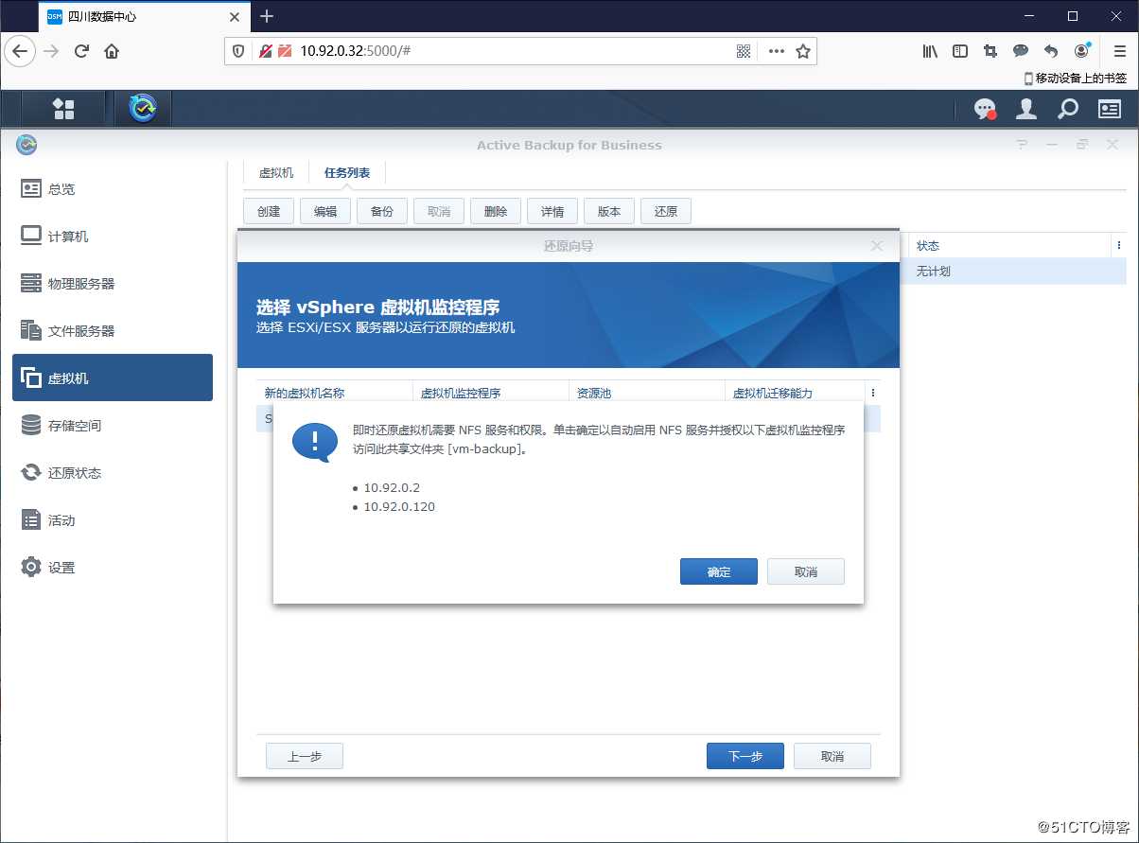1139x843 pixels.
Task: Open DSM widgets panel icon
Action: (1109, 109)
